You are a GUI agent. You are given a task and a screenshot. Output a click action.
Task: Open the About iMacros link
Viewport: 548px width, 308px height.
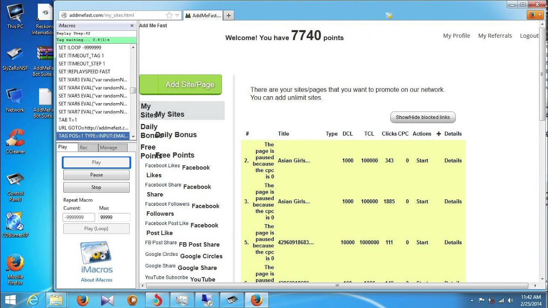click(97, 280)
